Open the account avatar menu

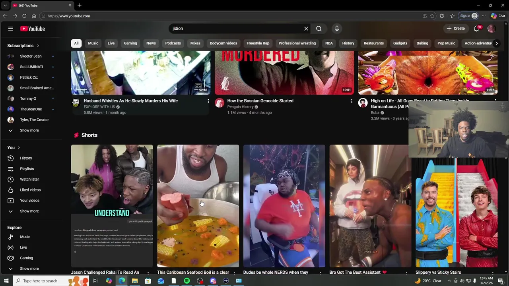click(492, 29)
